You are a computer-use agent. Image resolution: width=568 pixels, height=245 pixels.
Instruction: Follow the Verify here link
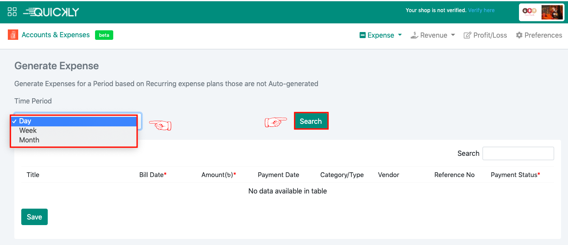click(481, 10)
